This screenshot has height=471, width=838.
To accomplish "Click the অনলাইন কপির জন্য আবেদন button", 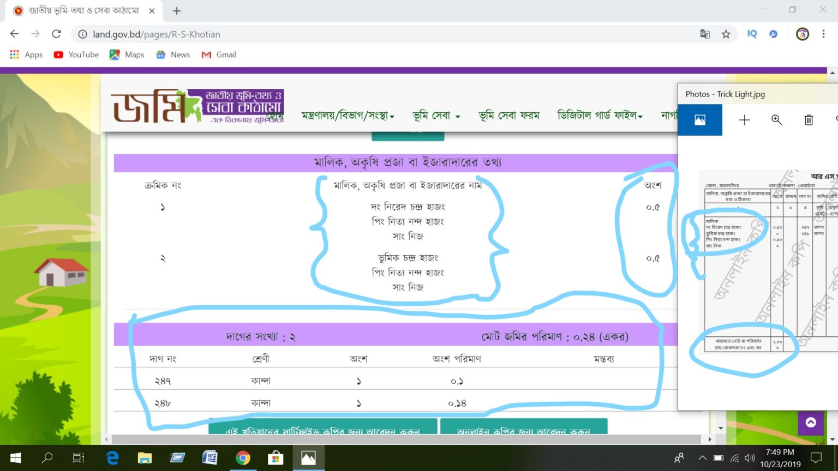I will coord(523,428).
